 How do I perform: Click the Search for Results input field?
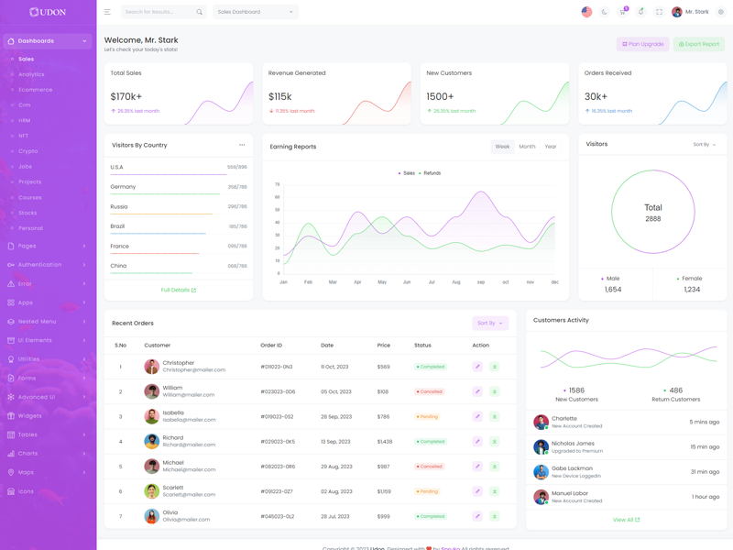pos(158,12)
